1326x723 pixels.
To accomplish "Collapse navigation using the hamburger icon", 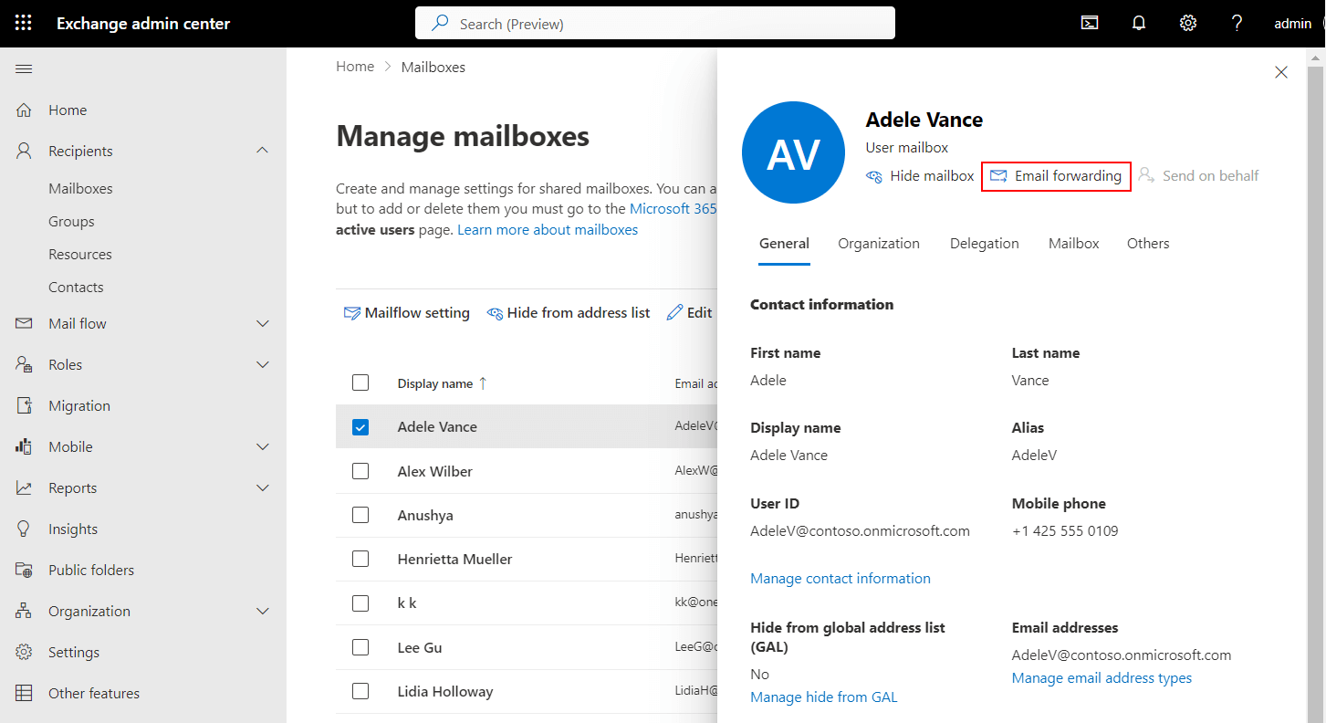I will 24,68.
